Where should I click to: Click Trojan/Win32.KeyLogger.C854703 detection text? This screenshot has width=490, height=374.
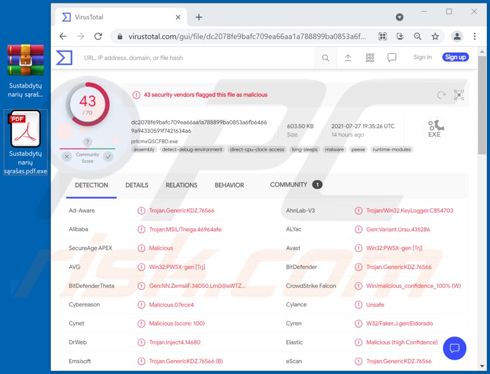[x=409, y=211]
